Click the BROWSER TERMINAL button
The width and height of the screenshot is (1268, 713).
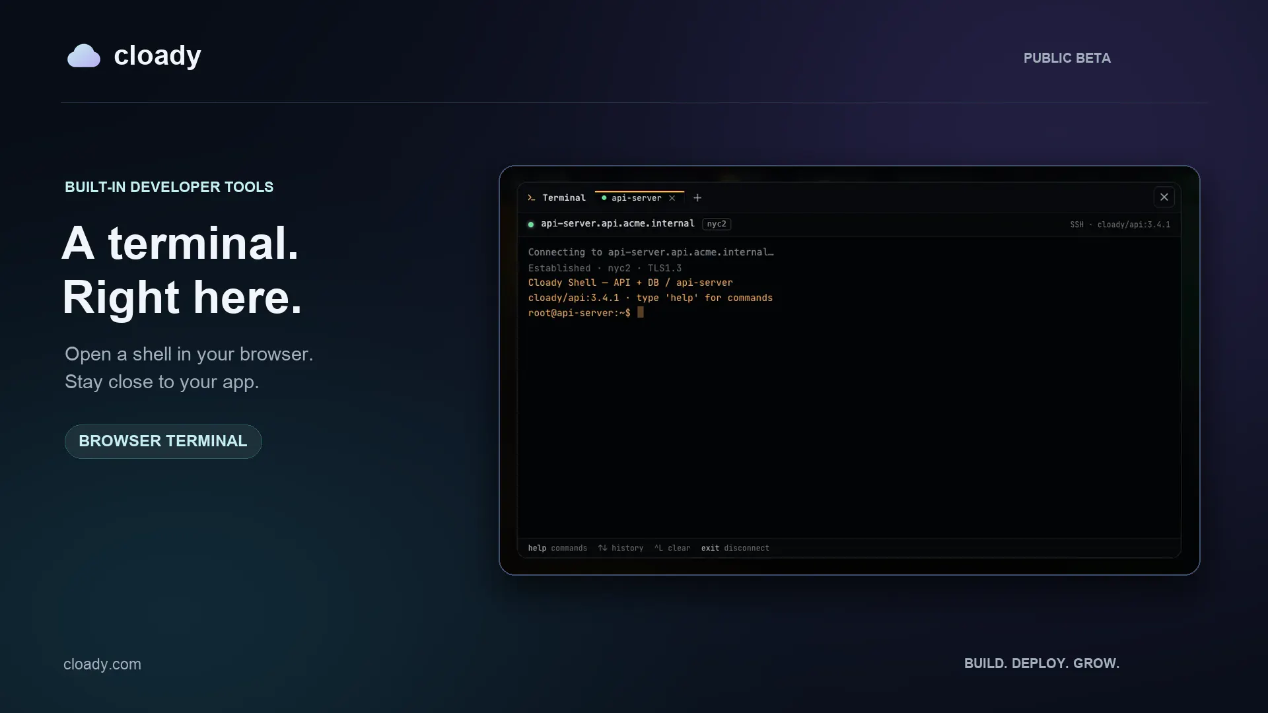pyautogui.click(x=163, y=442)
